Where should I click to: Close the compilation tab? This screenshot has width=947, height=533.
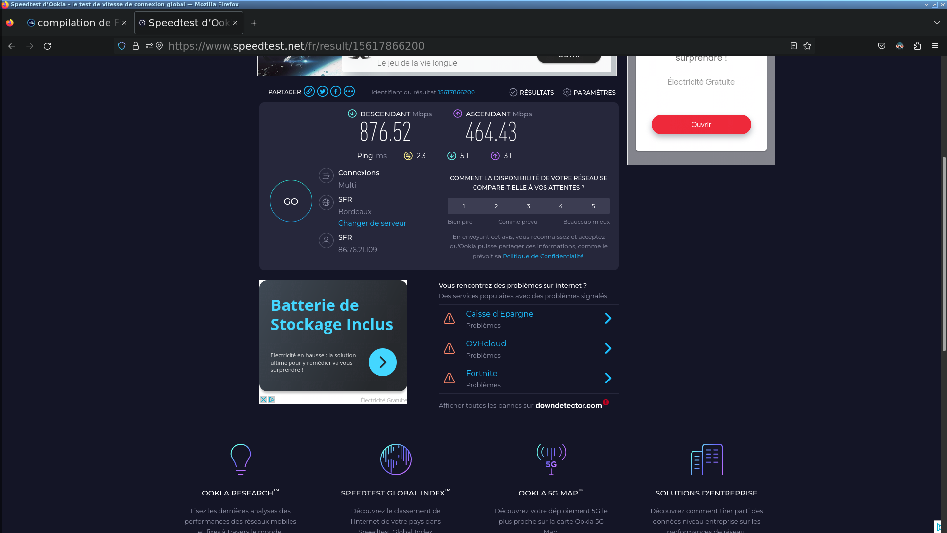(124, 23)
